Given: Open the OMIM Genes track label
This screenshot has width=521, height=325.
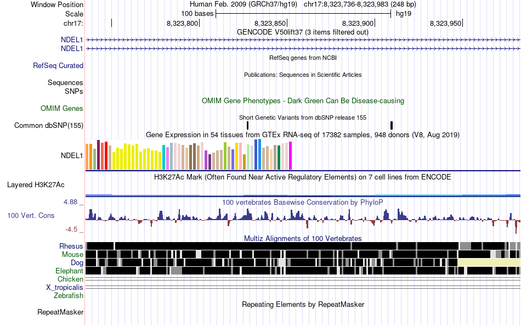Looking at the screenshot, I should click(x=61, y=109).
